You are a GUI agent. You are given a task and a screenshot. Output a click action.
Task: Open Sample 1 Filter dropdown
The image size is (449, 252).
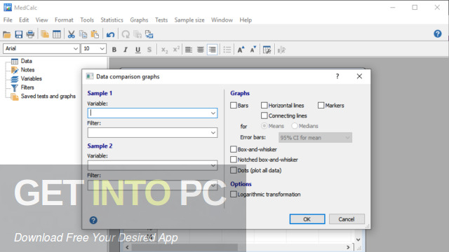point(213,133)
